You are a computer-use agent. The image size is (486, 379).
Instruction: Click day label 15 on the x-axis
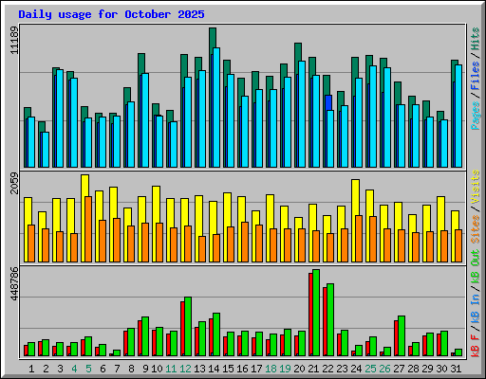228,369
